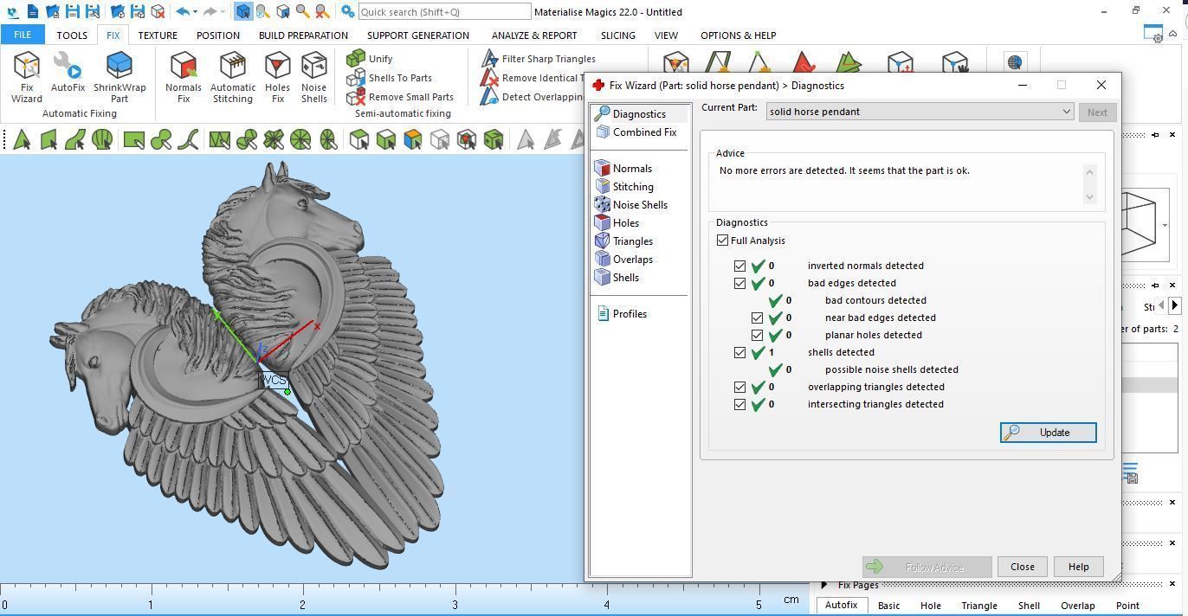
Task: Apply Normals Fix
Action: tap(183, 76)
